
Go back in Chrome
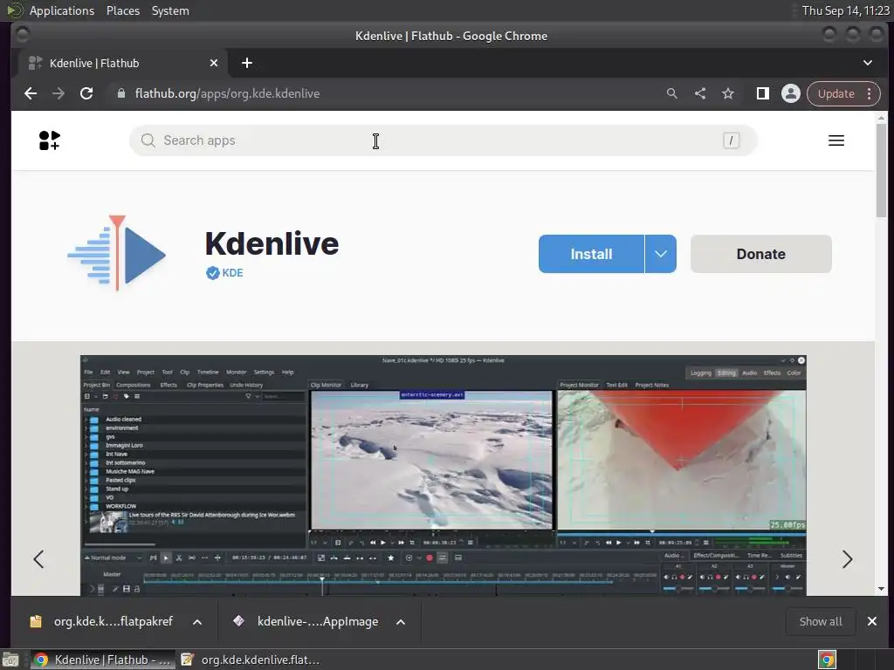tap(31, 93)
